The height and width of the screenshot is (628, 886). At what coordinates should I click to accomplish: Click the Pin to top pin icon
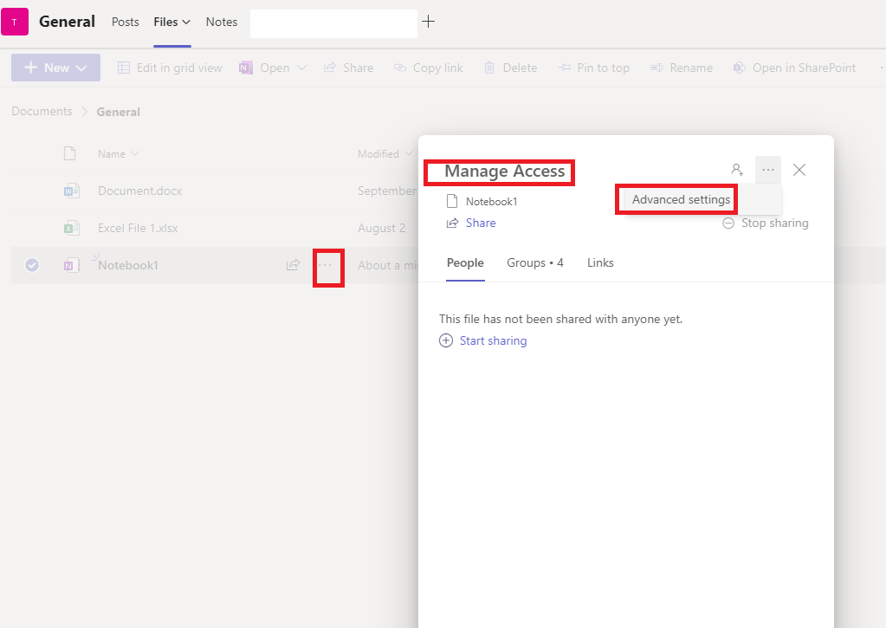tap(565, 68)
